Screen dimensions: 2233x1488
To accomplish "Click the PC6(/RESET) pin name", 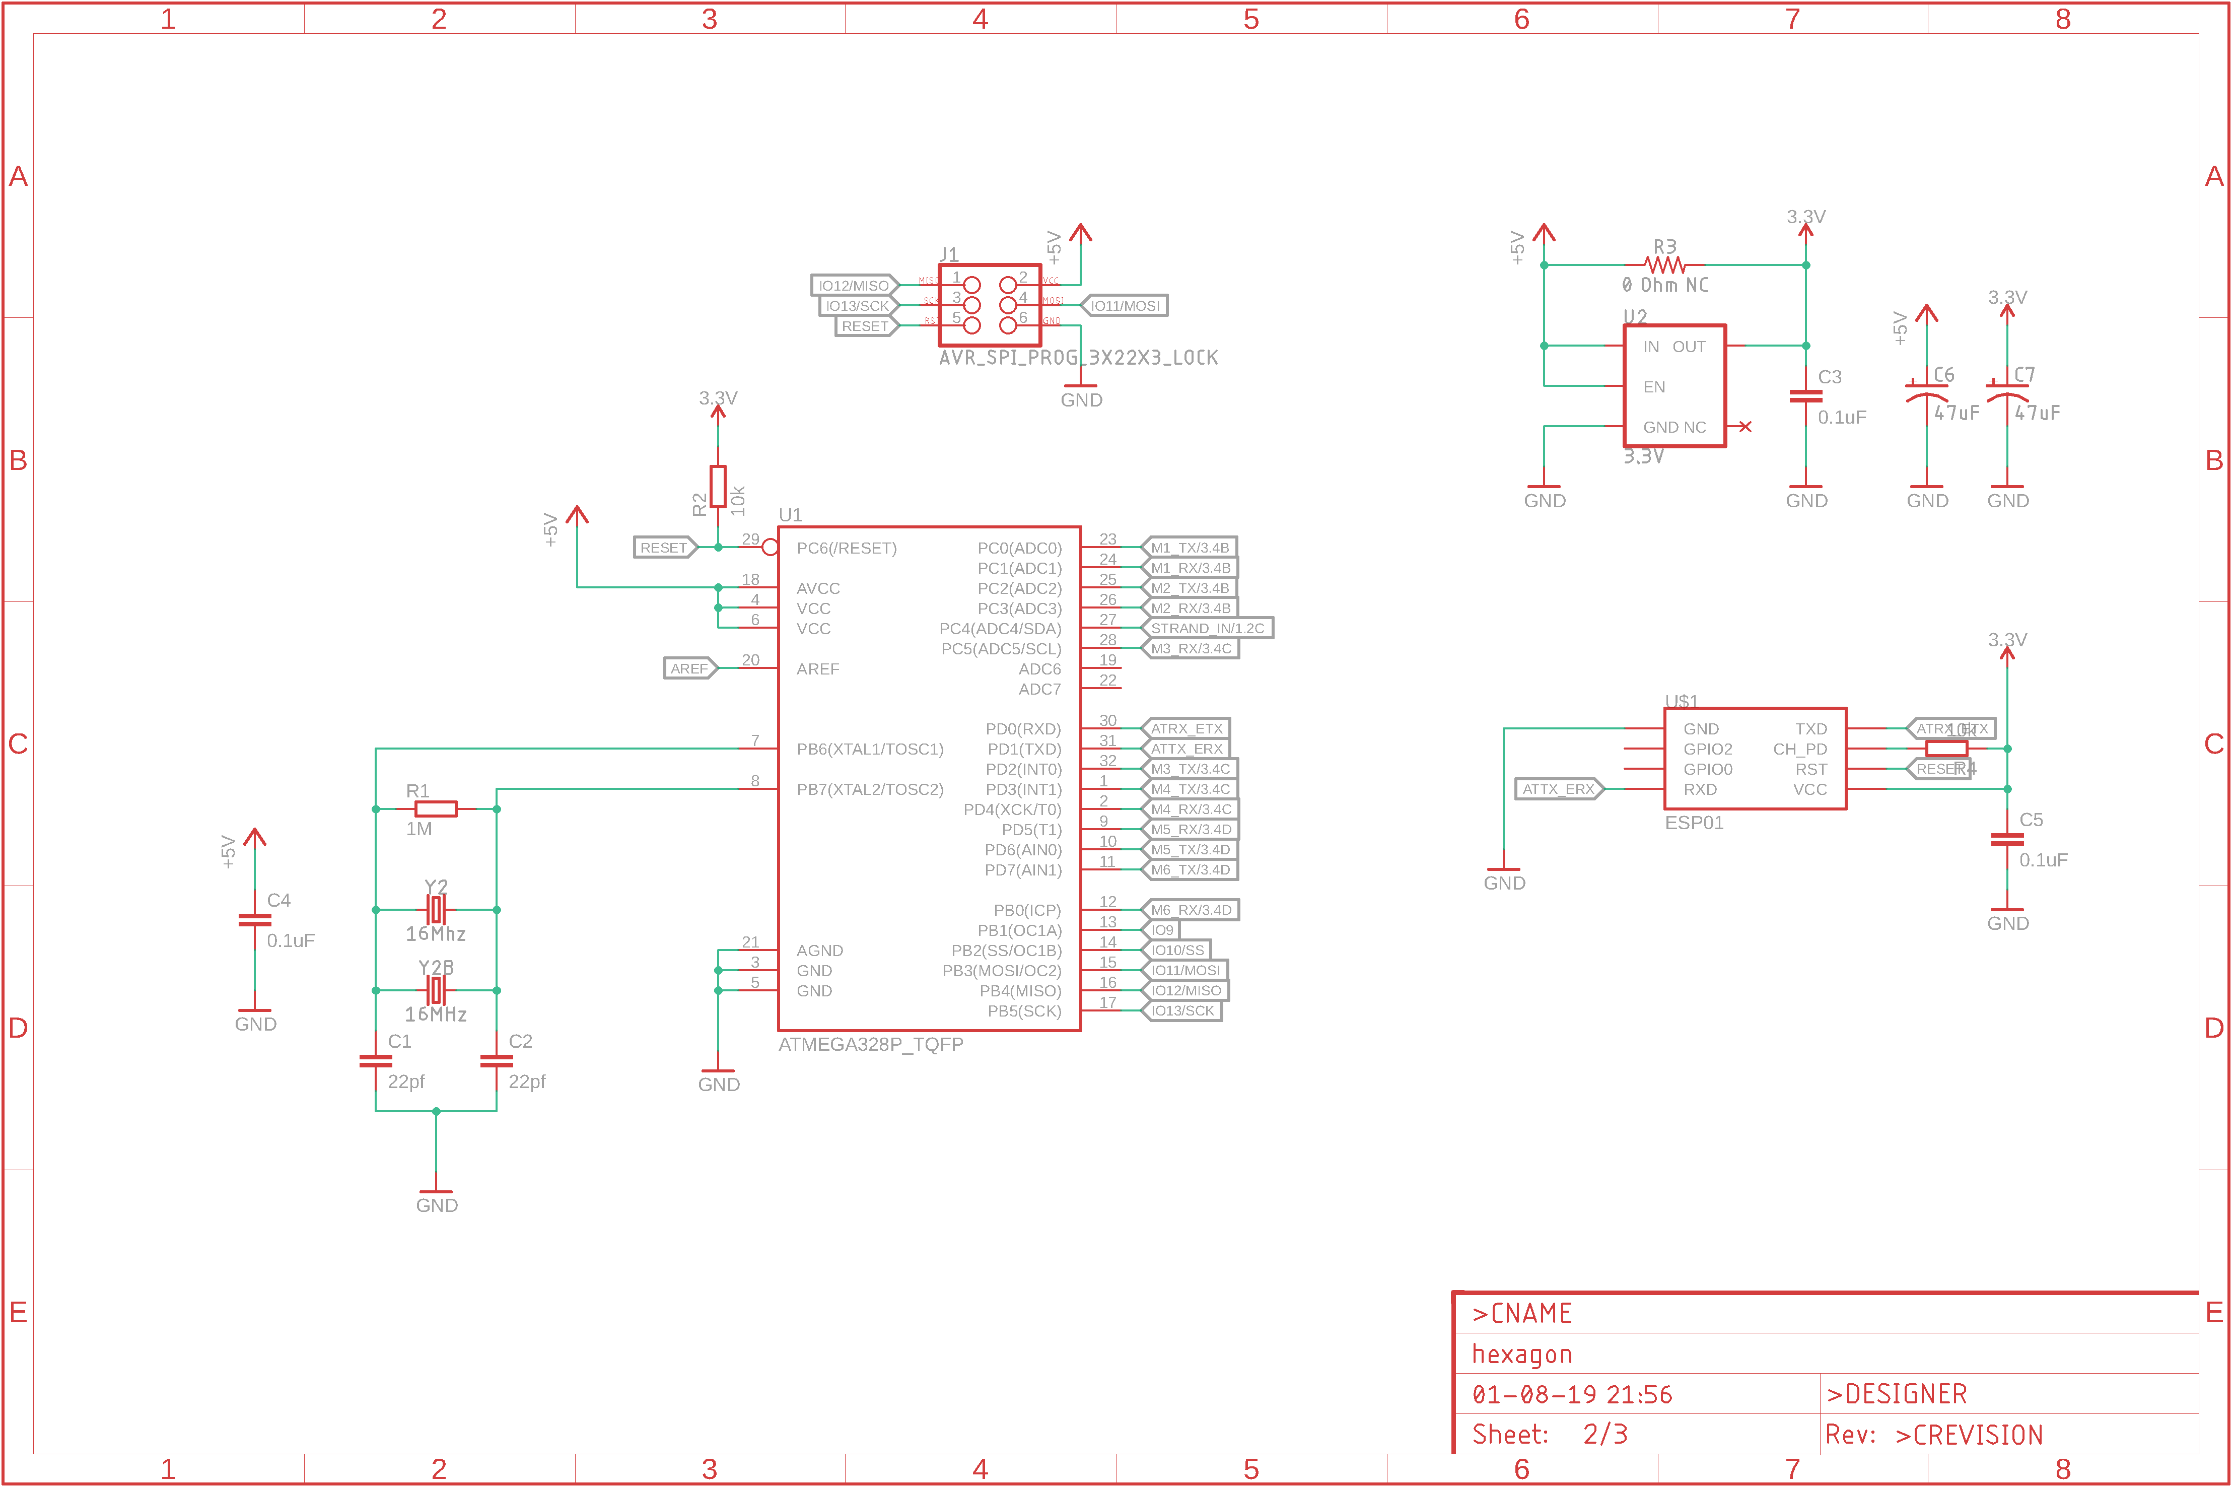I will [x=846, y=549].
